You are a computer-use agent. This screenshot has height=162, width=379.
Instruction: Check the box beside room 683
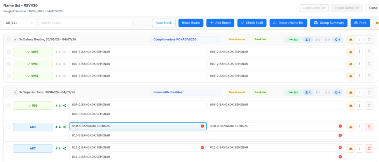coord(9,127)
